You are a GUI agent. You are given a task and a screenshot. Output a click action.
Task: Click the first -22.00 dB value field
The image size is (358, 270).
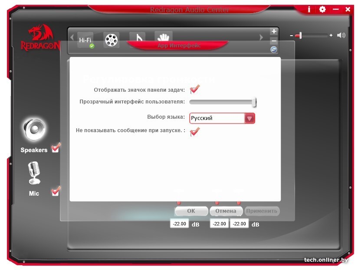click(180, 224)
